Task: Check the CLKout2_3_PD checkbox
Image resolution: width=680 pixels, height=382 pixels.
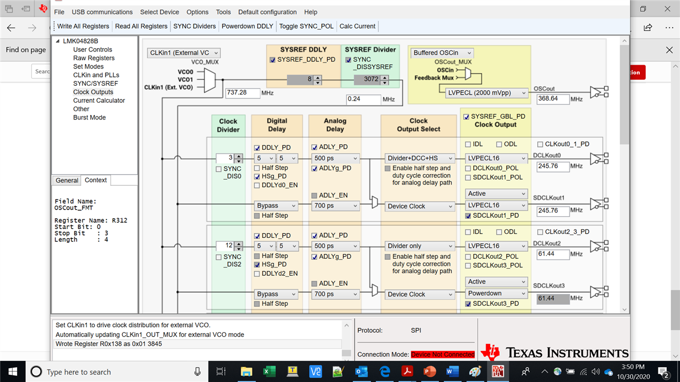Action: (x=540, y=232)
